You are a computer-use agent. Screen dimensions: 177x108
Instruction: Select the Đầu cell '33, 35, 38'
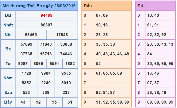click(x=113, y=44)
